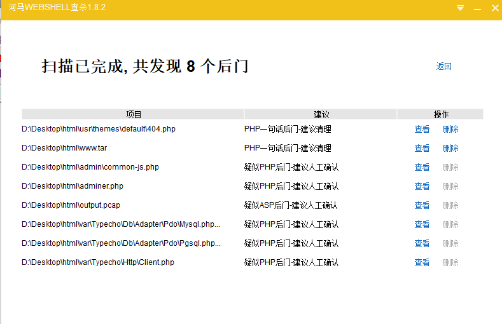Viewport: 502px width, 324px height.
Task: Delete the www.tar file entry
Action: tap(450, 148)
